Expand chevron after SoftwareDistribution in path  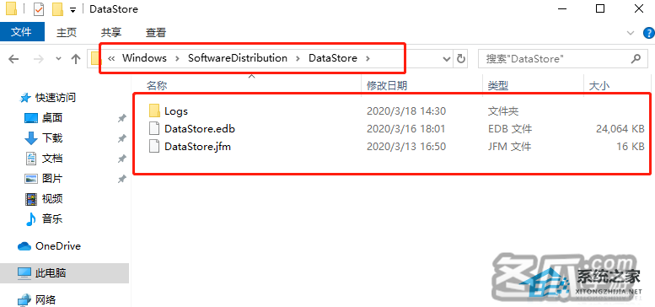pos(298,58)
